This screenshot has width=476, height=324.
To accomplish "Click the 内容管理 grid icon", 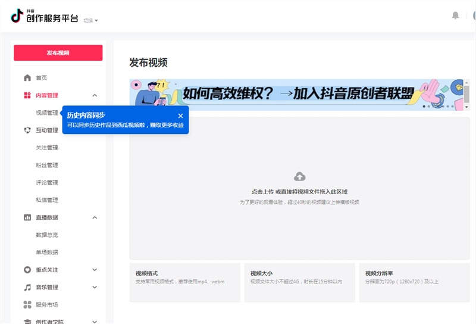I will 27,95.
